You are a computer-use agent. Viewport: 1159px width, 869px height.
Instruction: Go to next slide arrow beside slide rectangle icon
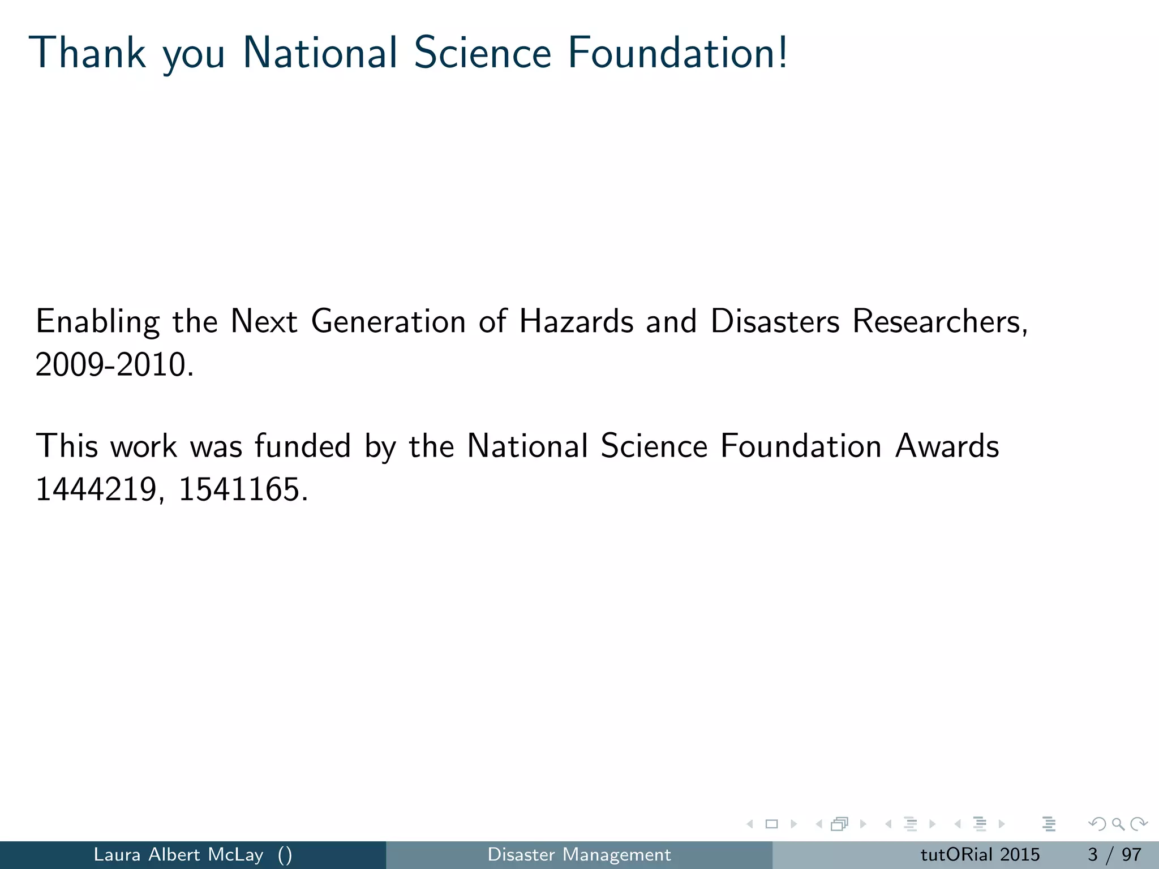[x=794, y=824]
